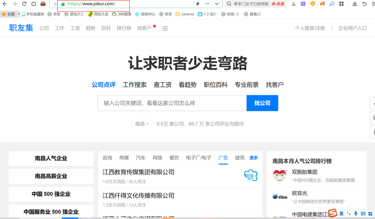Switch to the 工作搜索 tab

pyautogui.click(x=135, y=84)
